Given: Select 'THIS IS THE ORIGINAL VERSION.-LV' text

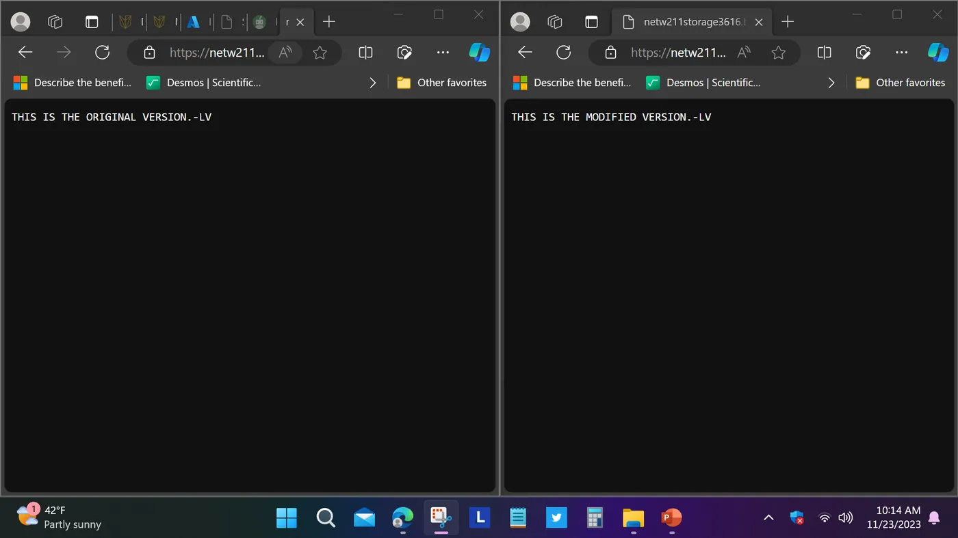Looking at the screenshot, I should tap(112, 117).
